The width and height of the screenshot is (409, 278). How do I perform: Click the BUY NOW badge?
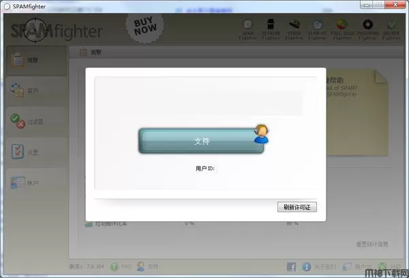[145, 27]
